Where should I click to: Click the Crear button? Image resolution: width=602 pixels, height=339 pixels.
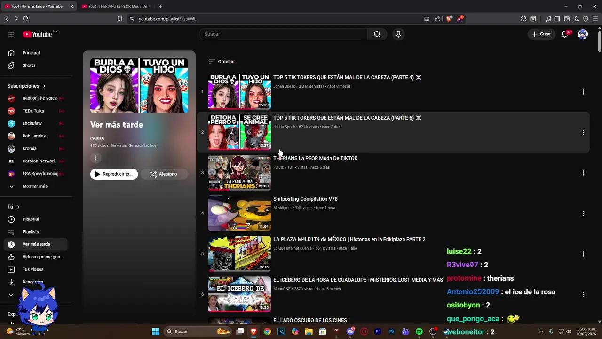coord(541,34)
